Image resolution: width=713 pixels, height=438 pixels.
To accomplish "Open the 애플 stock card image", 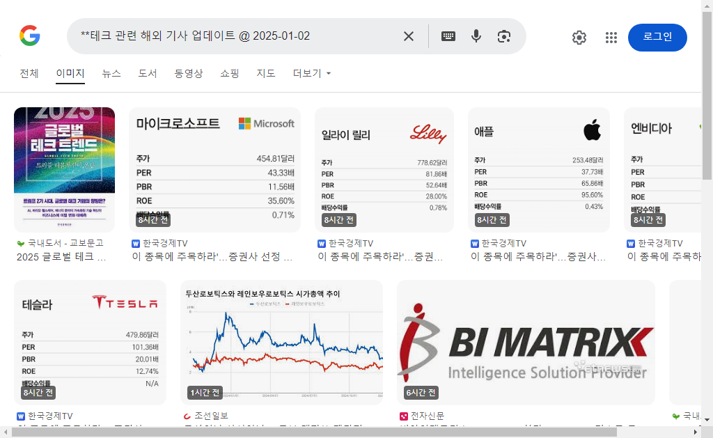I will 538,170.
